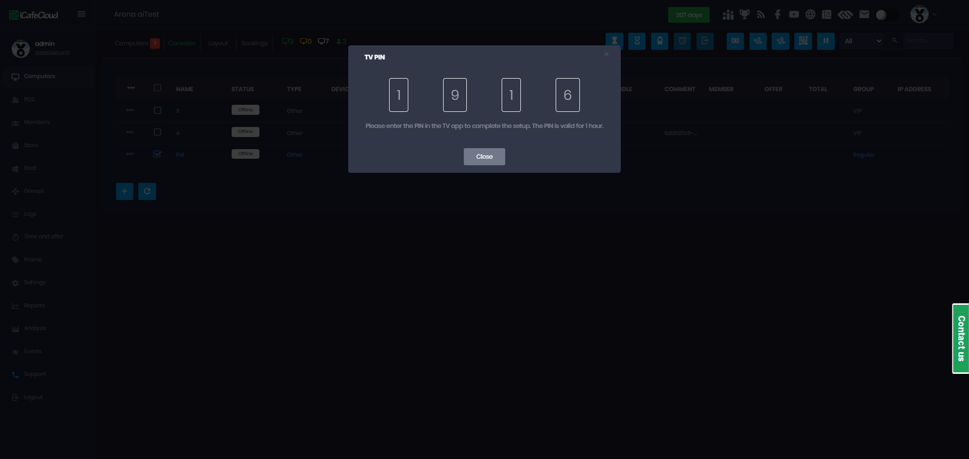Close the TV PIN dialog with the Close button
The image size is (969, 459).
click(x=484, y=157)
